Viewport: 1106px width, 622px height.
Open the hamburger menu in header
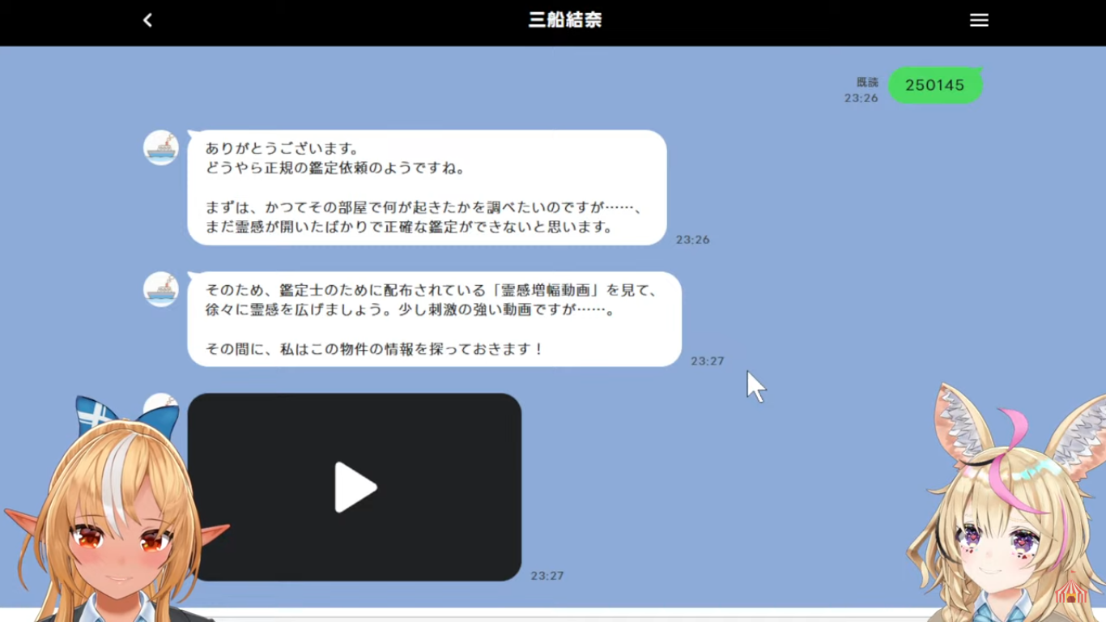point(979,20)
